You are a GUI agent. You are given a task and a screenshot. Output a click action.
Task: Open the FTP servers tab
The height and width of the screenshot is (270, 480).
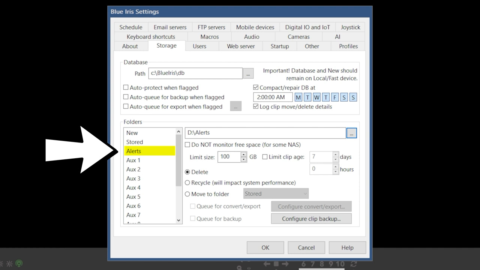(x=211, y=27)
